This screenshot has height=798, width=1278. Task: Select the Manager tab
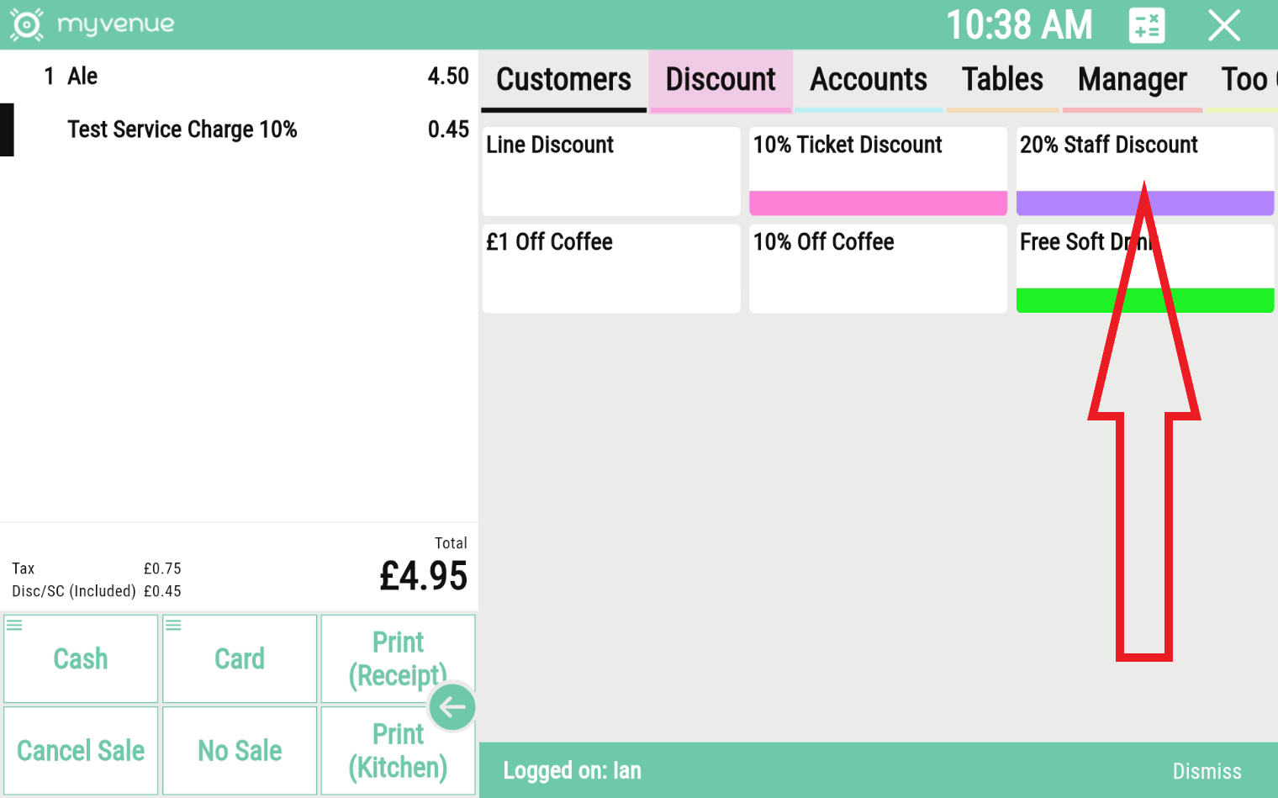1133,79
